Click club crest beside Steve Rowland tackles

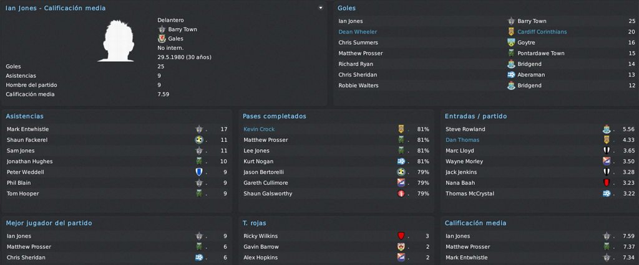[607, 129]
